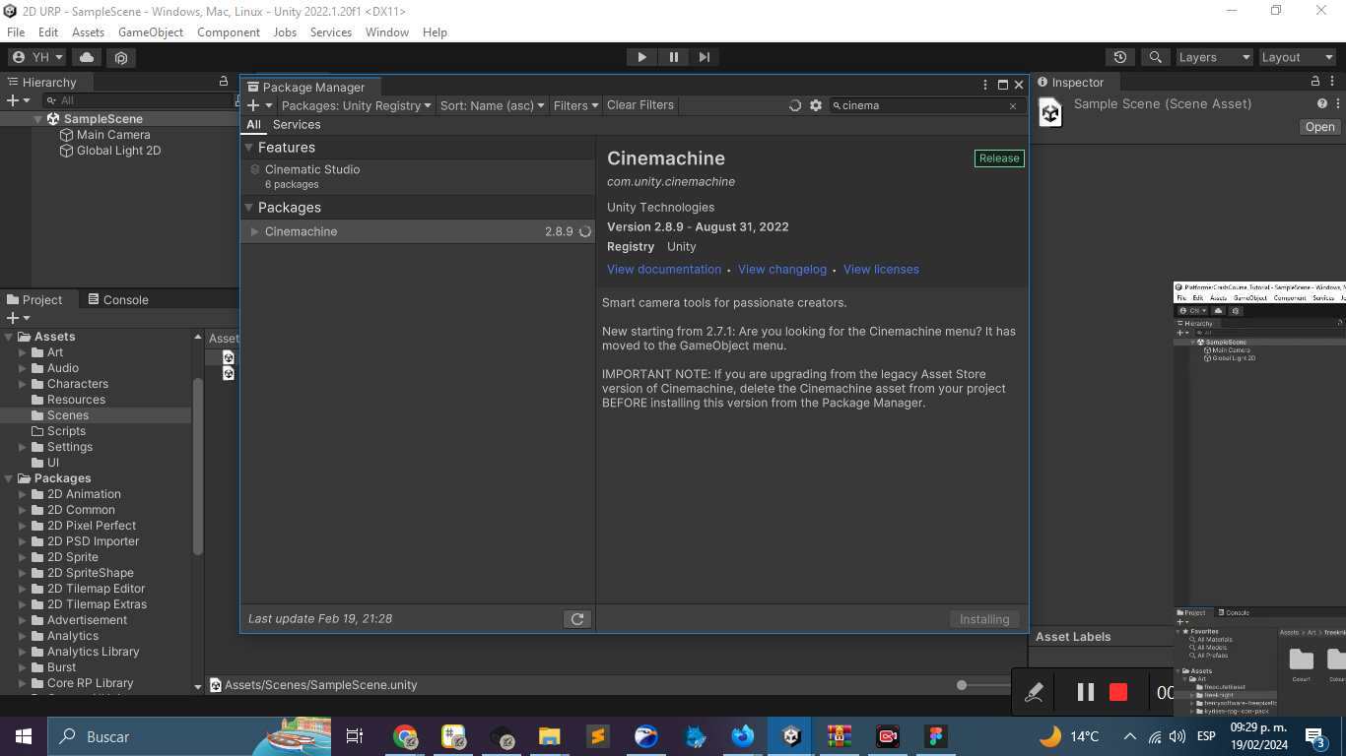Switch to All tab in Package Manager

pos(254,125)
